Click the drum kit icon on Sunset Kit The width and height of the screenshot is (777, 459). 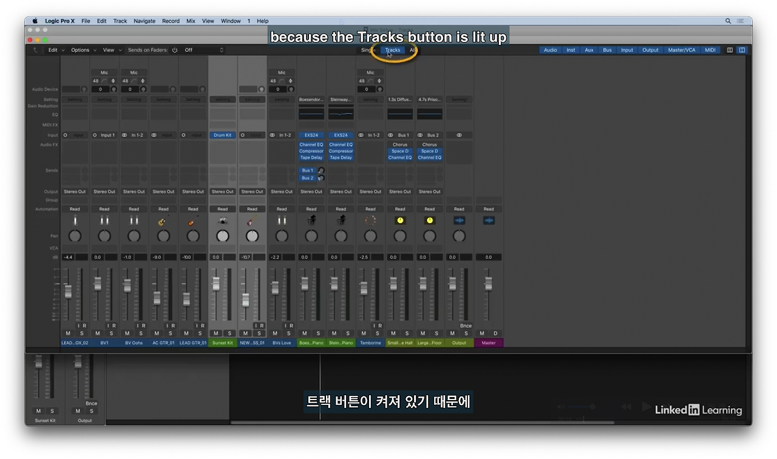pos(223,221)
